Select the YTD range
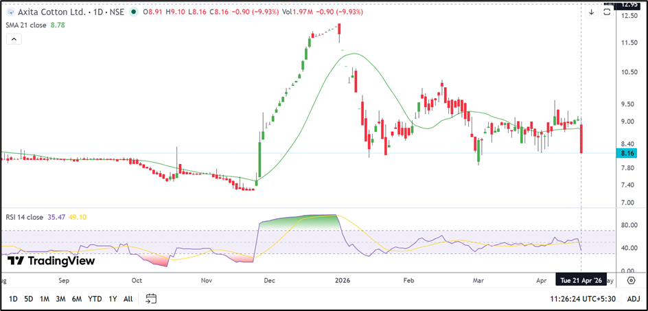 pos(95,299)
